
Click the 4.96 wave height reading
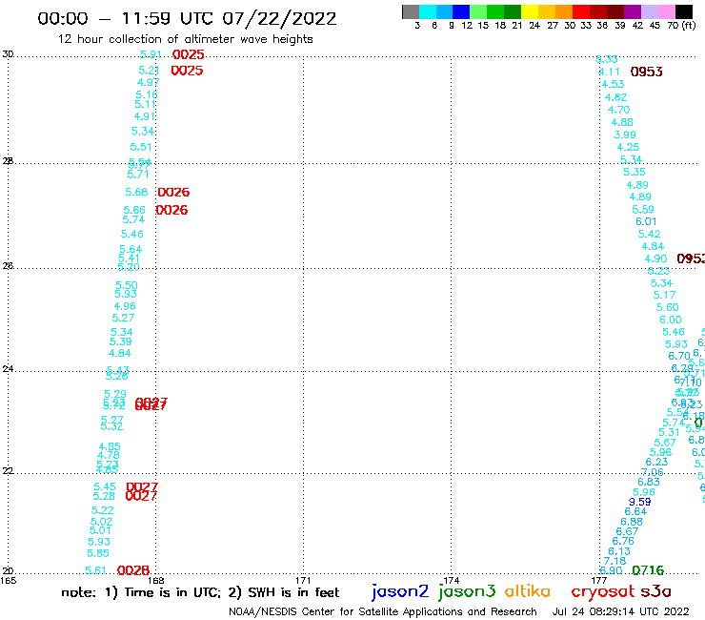click(x=125, y=306)
